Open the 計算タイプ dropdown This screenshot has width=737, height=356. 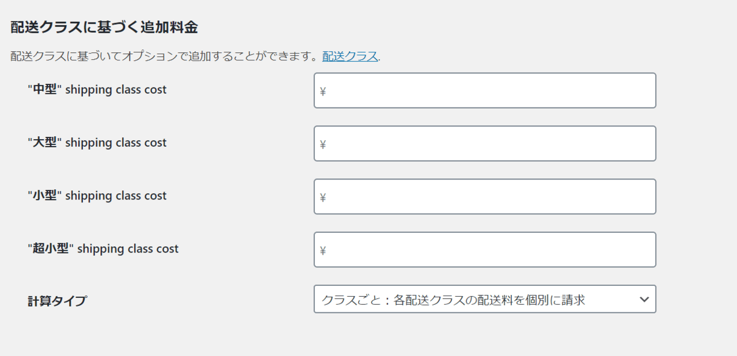click(x=485, y=299)
